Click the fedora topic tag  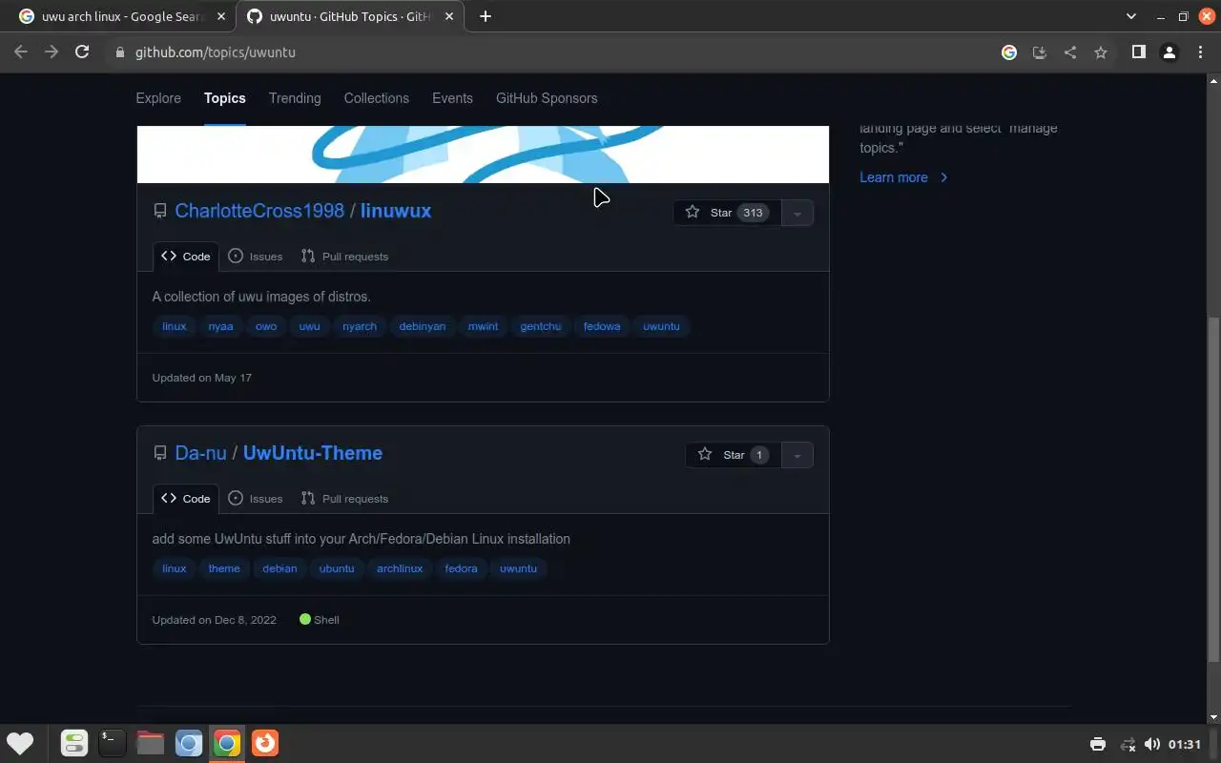(461, 568)
